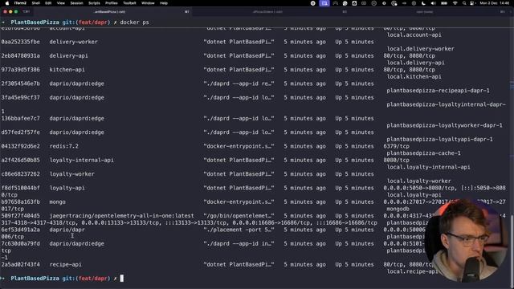Click container ID 977a39d5f386
The image size is (514, 289).
pyautogui.click(x=20, y=70)
